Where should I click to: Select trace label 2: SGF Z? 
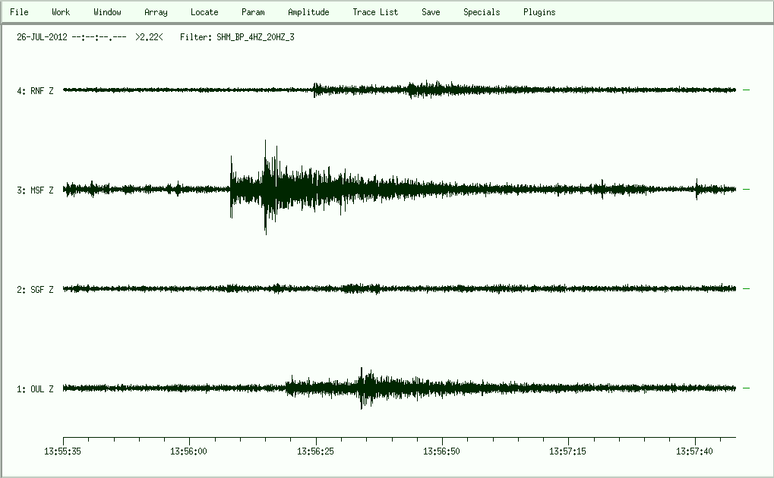pos(35,290)
